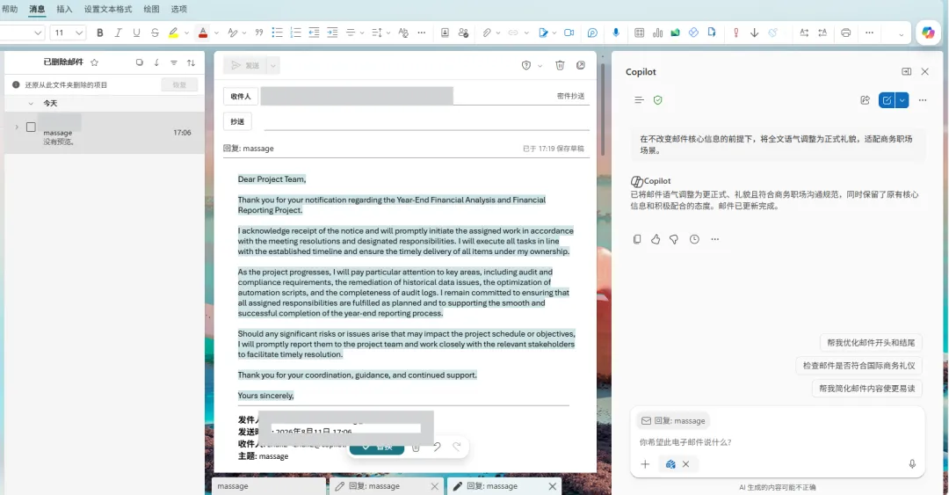
Task: Toggle bold formatting in the ribbon
Action: click(x=100, y=33)
